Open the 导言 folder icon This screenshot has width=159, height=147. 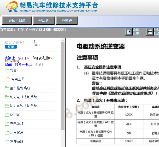tap(7, 70)
